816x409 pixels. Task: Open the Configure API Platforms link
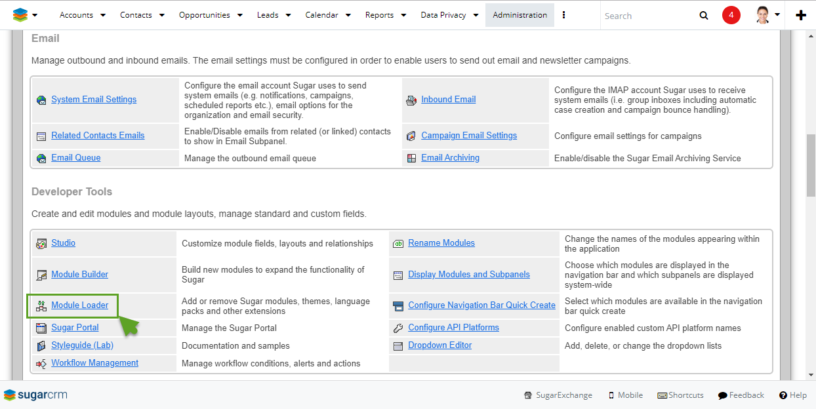point(454,328)
